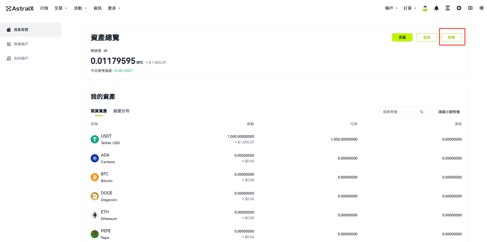Click the AstralX logo
This screenshot has height=242, width=487.
tap(20, 8)
